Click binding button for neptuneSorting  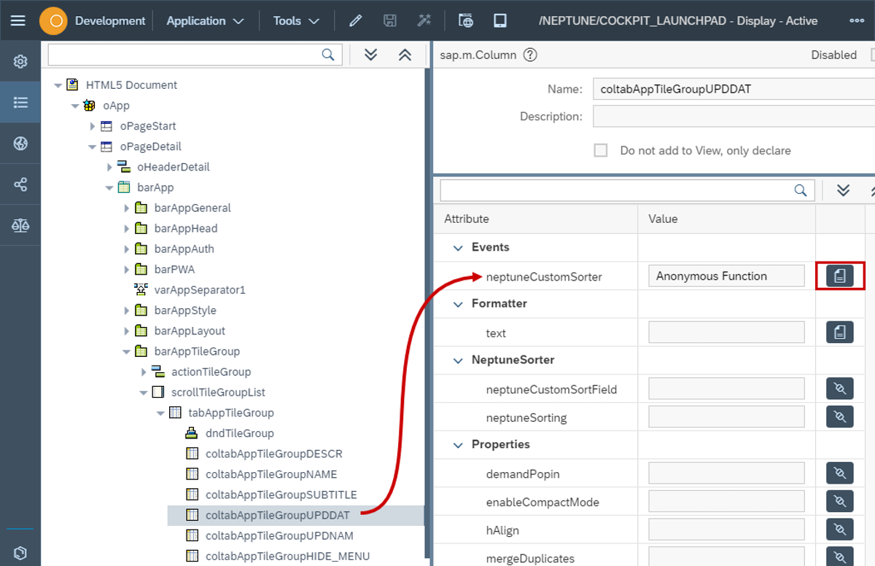[x=839, y=417]
